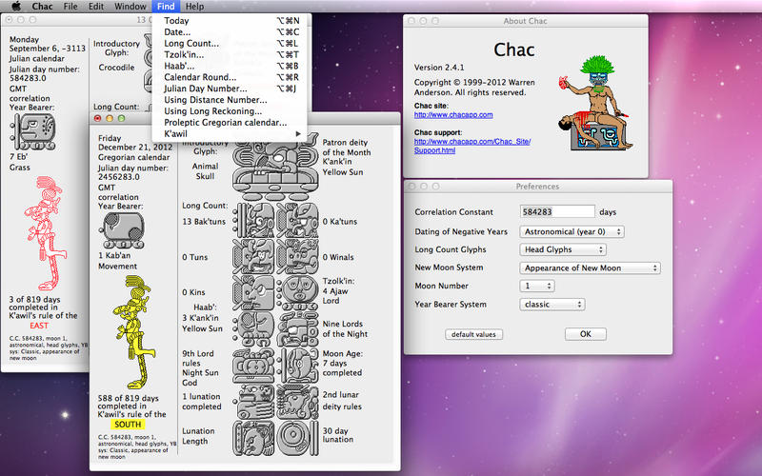Open the Edit menu
762x476 pixels.
pos(96,7)
